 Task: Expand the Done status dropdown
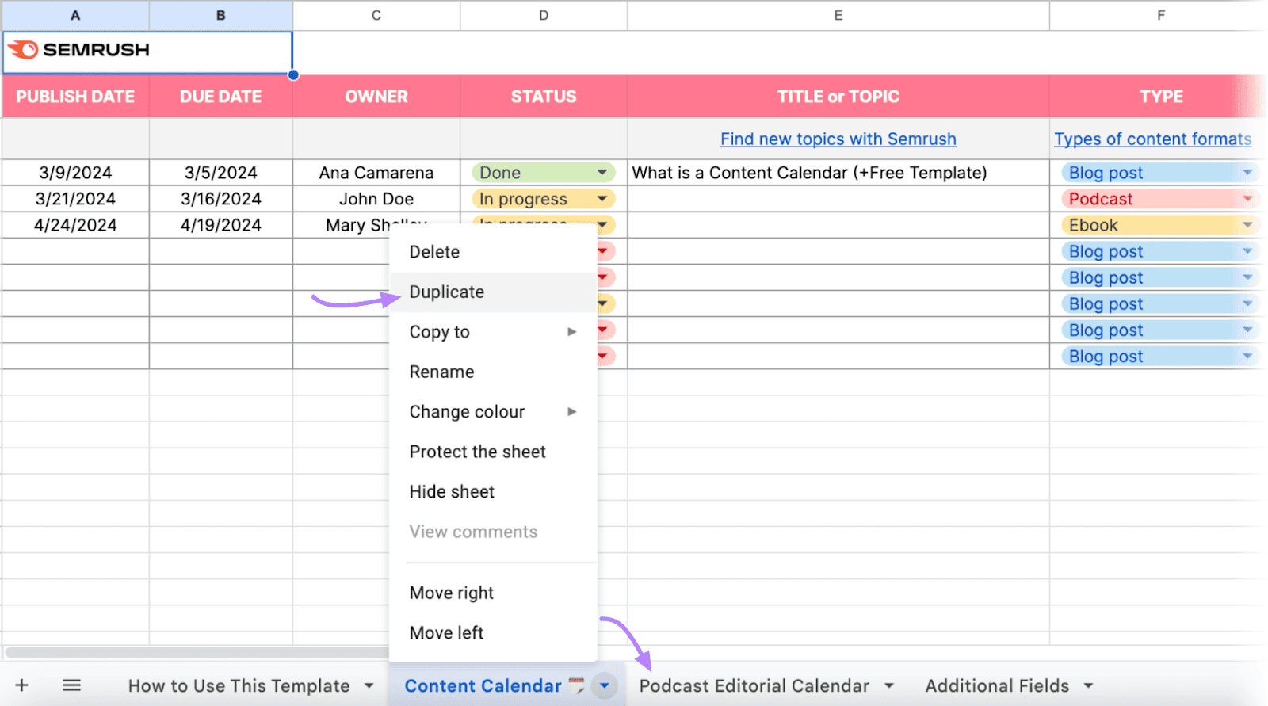coord(602,173)
